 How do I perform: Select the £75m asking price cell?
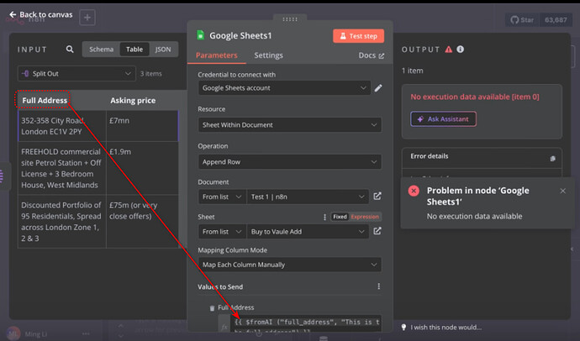(x=142, y=222)
